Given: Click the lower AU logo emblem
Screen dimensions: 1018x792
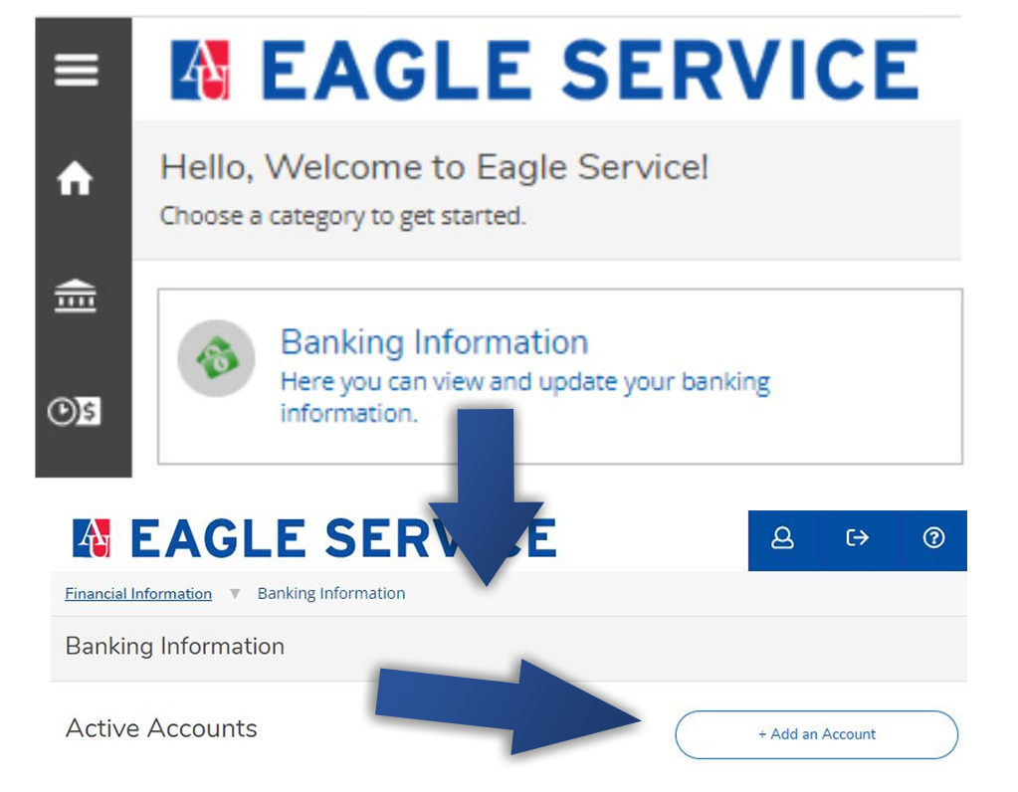Looking at the screenshot, I should point(92,538).
